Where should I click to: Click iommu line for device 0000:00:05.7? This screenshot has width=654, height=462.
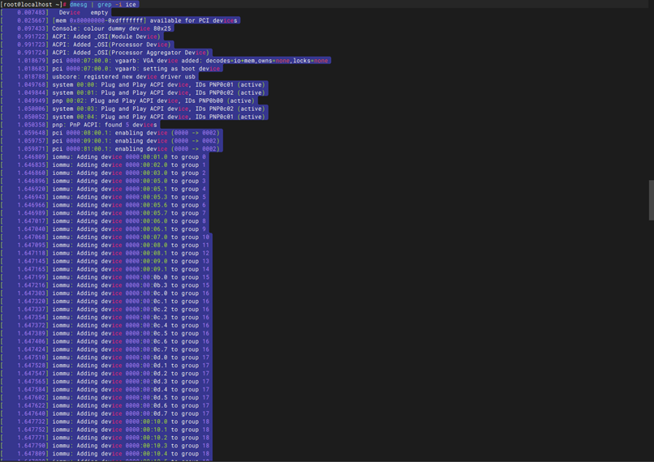pyautogui.click(x=105, y=213)
